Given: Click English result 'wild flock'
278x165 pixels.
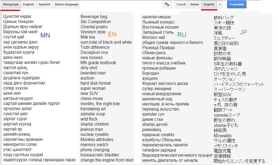Looking at the screenshot, I should click(x=89, y=119).
